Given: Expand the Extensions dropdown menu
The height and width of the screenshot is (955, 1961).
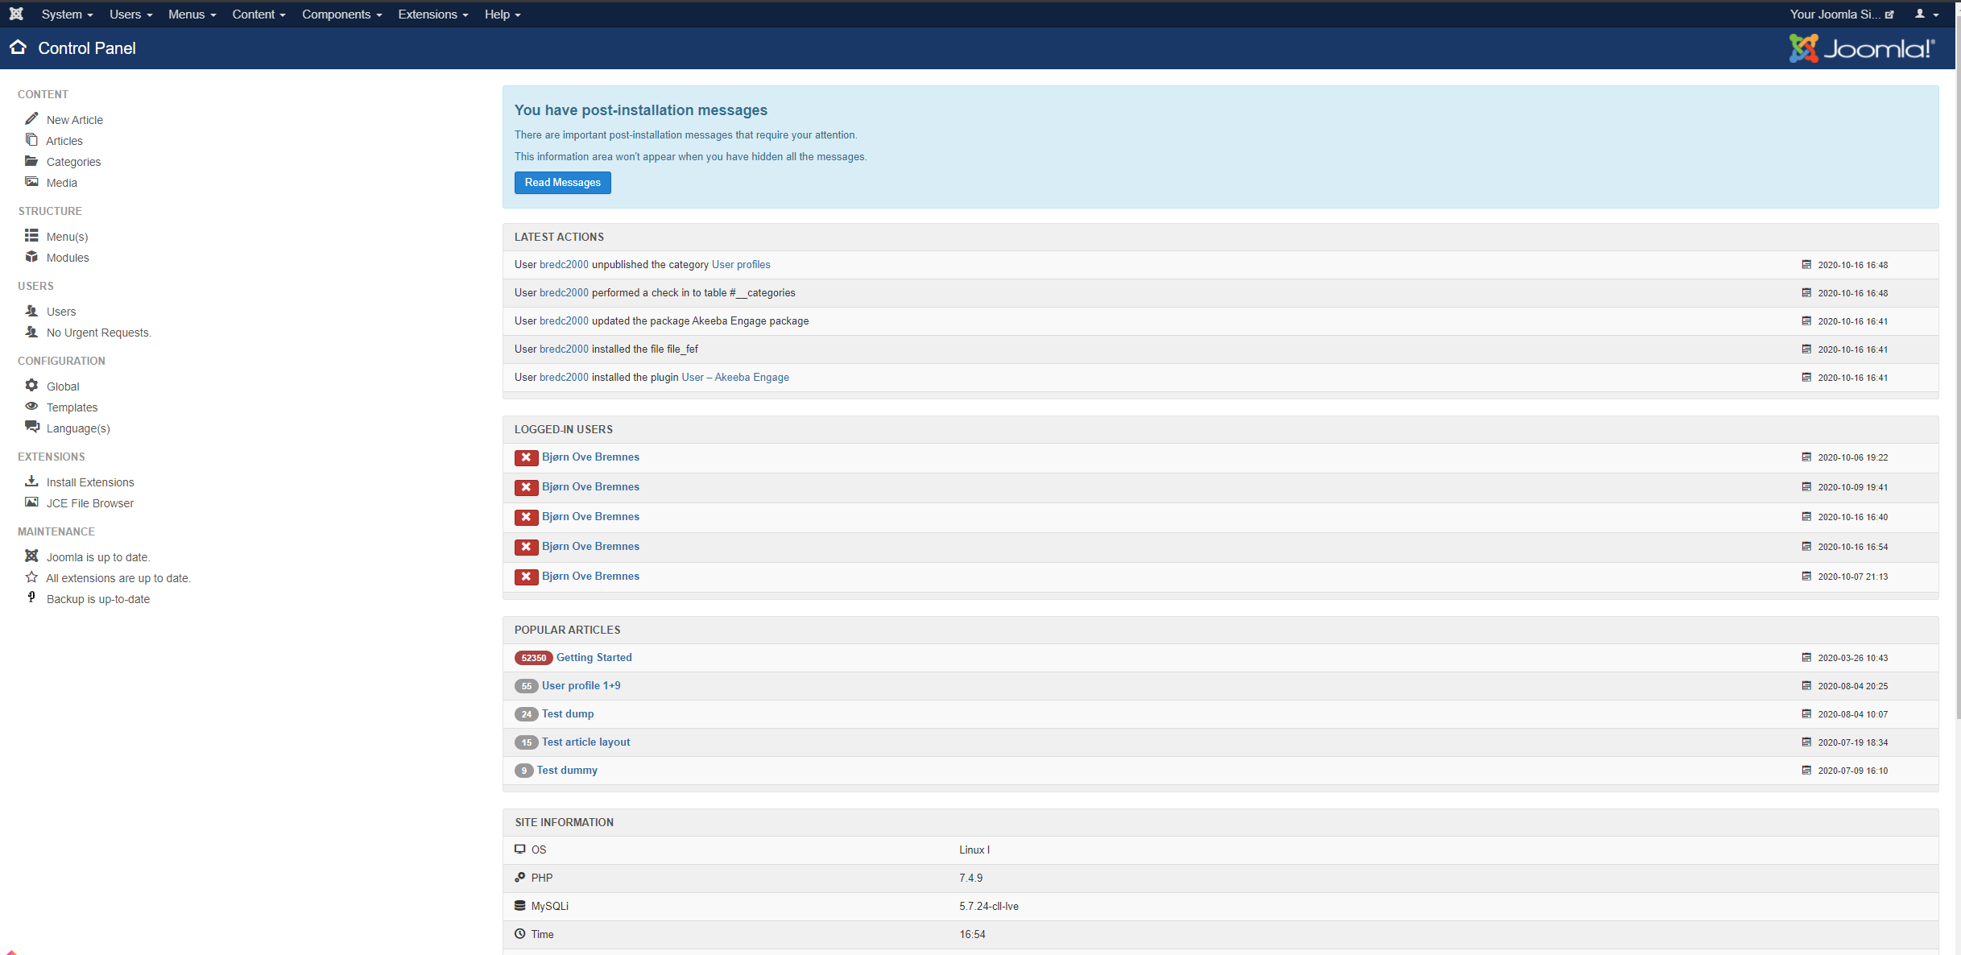Looking at the screenshot, I should [x=432, y=14].
